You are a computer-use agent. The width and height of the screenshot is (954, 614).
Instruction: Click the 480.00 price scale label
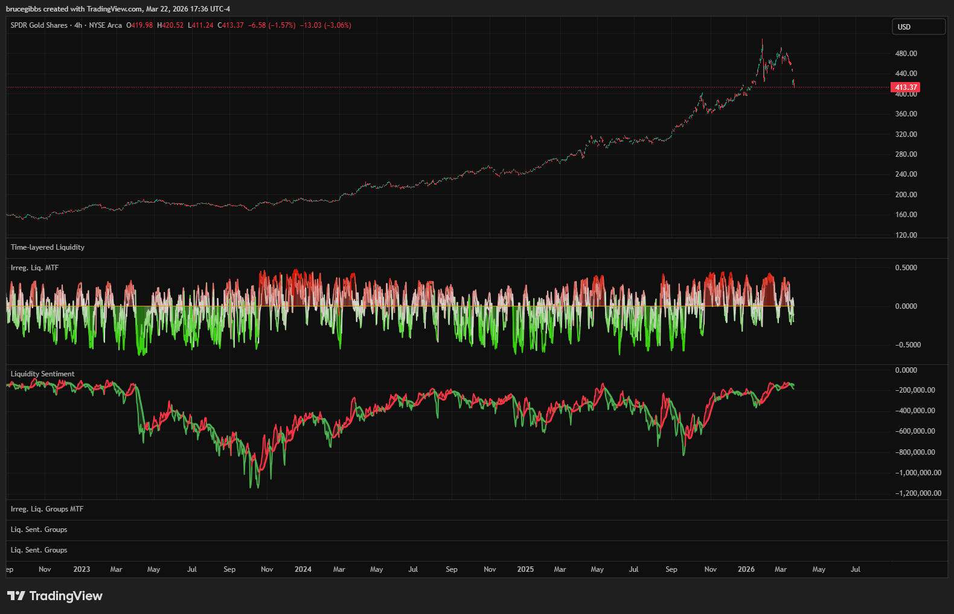(906, 54)
